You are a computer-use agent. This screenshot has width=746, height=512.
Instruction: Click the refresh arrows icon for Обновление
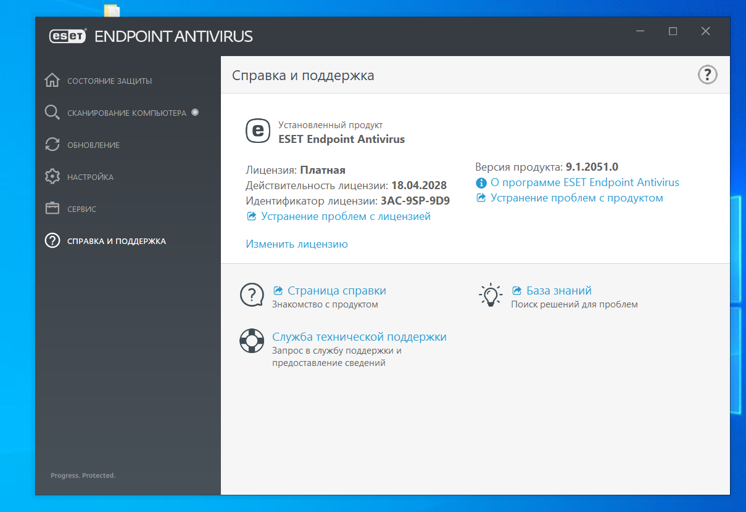pos(52,145)
